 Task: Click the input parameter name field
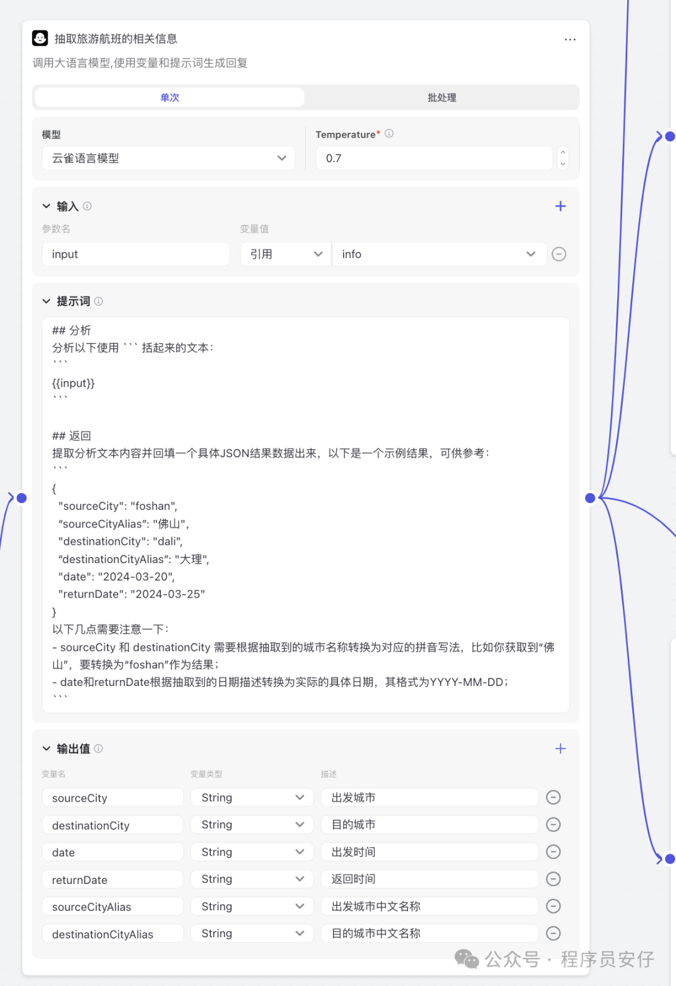[136, 254]
